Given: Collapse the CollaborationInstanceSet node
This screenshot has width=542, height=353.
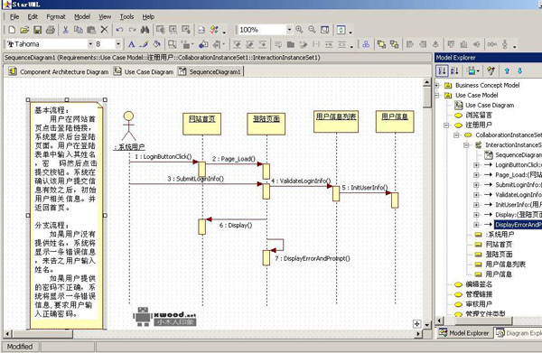Looking at the screenshot, I should pos(456,135).
